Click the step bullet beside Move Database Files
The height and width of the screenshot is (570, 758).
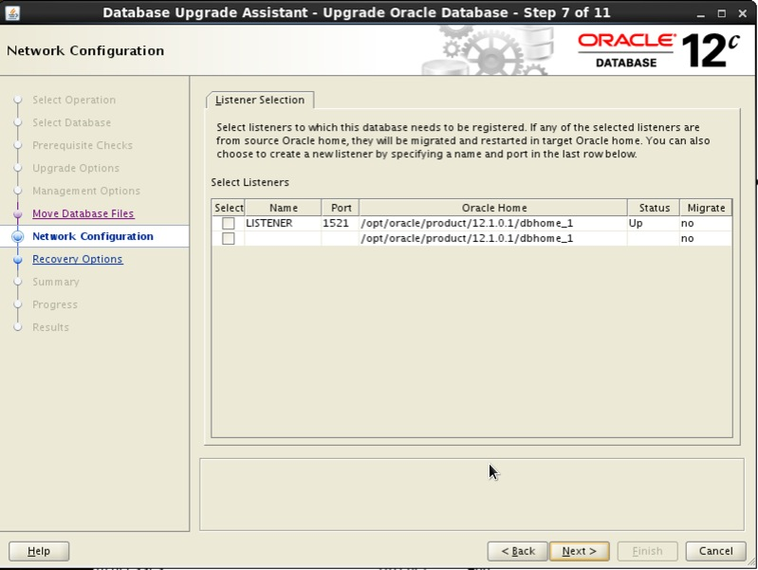point(18,213)
